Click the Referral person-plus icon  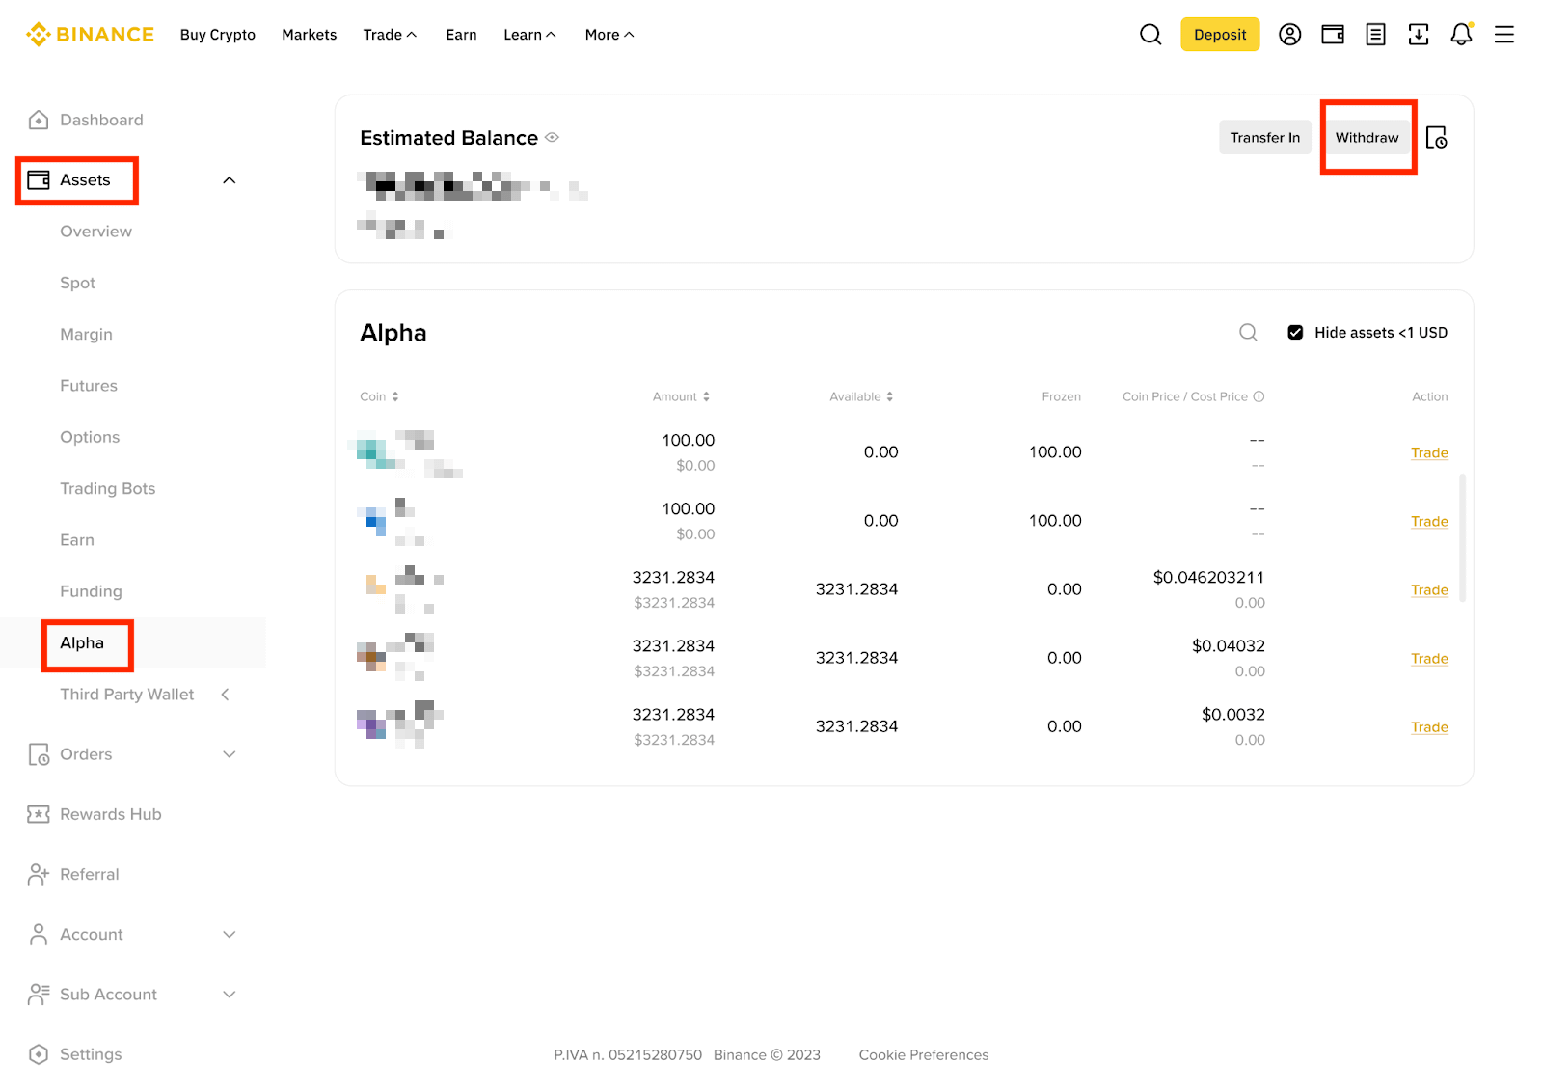tap(39, 874)
